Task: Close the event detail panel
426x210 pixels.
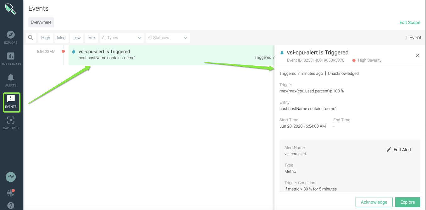Action: [418, 55]
